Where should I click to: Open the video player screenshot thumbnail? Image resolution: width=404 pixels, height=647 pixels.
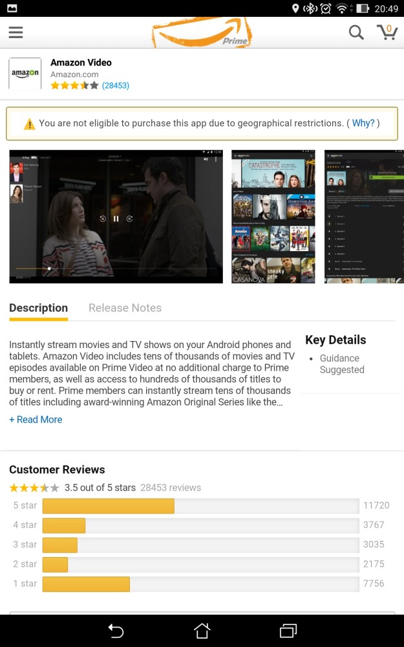pyautogui.click(x=116, y=217)
